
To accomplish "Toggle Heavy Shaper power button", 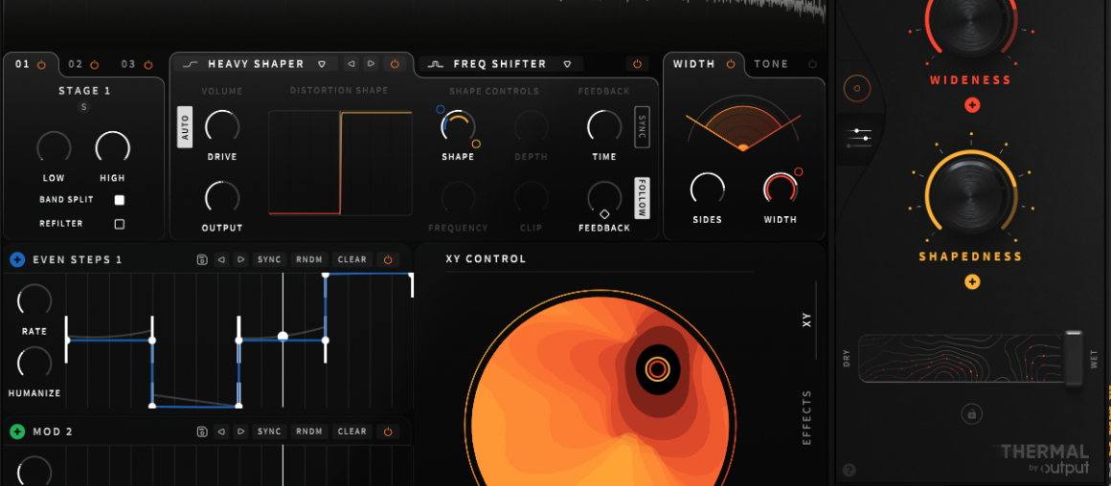I will [395, 64].
